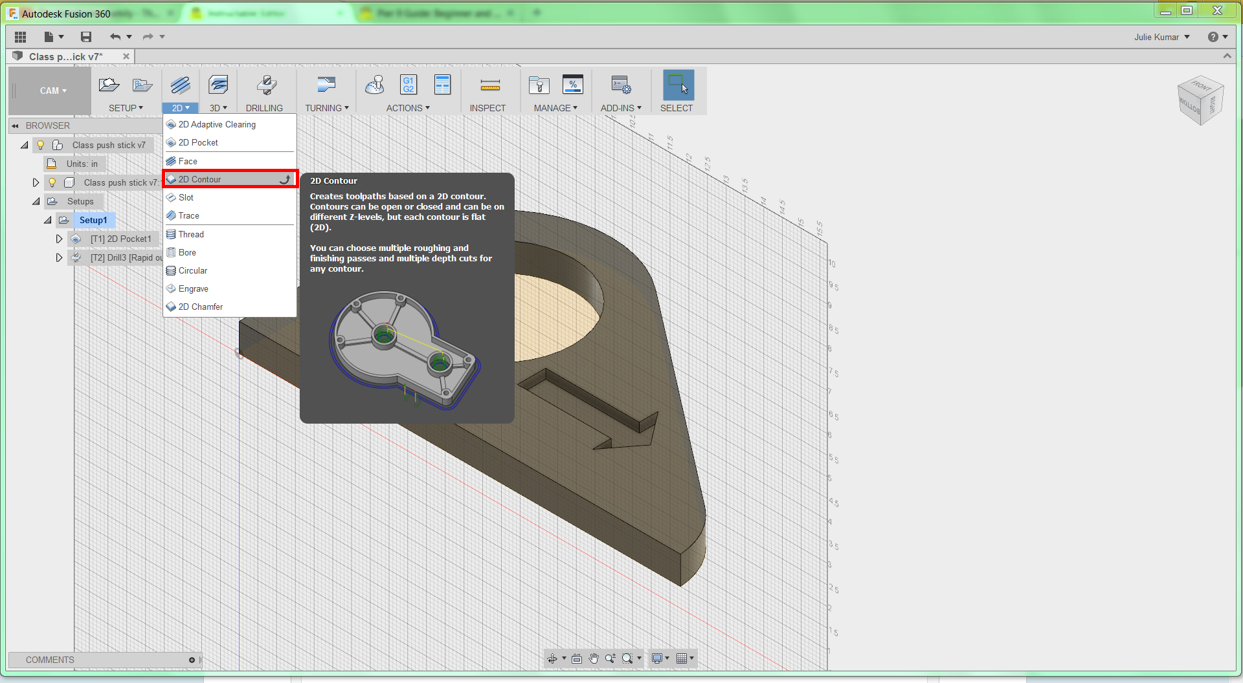Open the Drilling tool
Viewport: 1243px width, 683px height.
click(x=265, y=91)
